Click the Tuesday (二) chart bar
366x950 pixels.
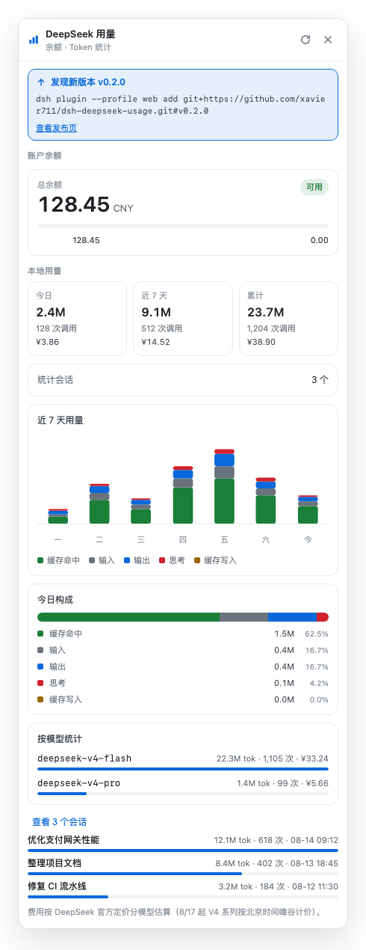point(99,503)
